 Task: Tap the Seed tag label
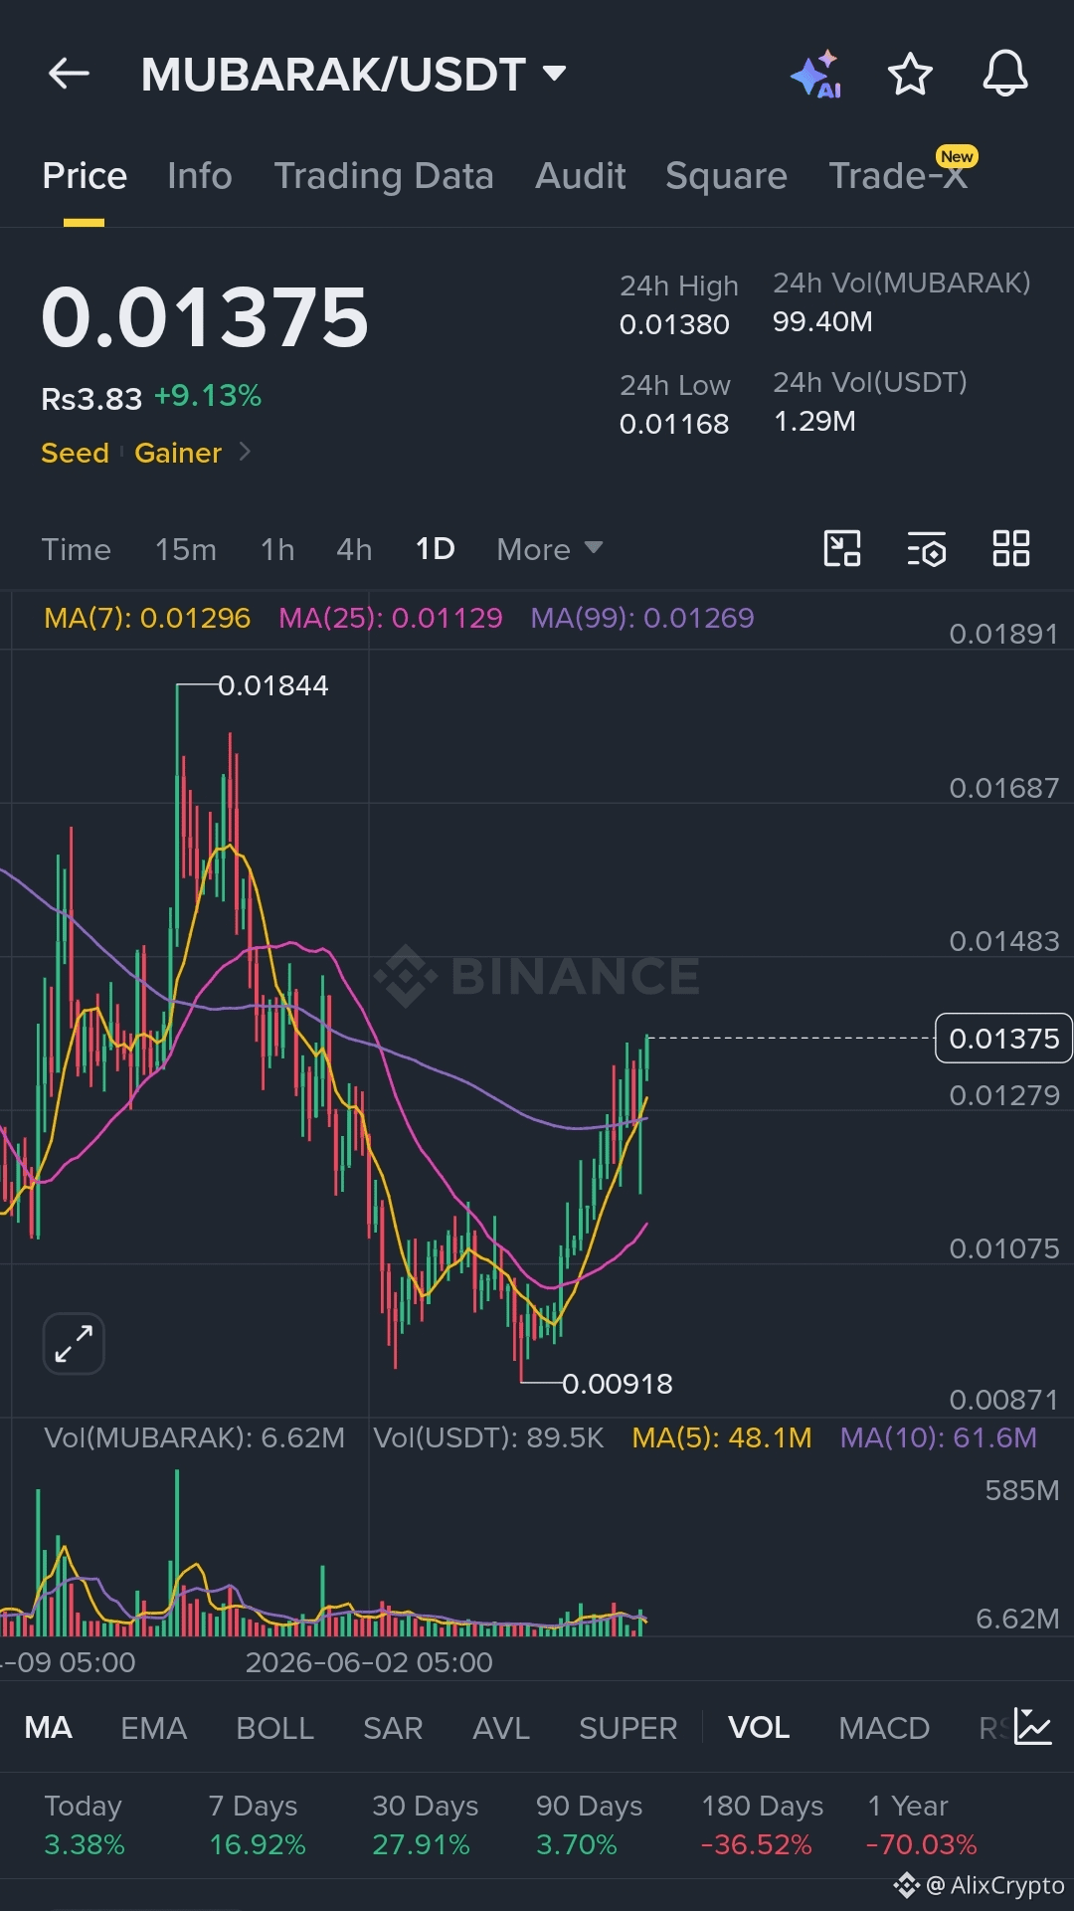pos(75,453)
